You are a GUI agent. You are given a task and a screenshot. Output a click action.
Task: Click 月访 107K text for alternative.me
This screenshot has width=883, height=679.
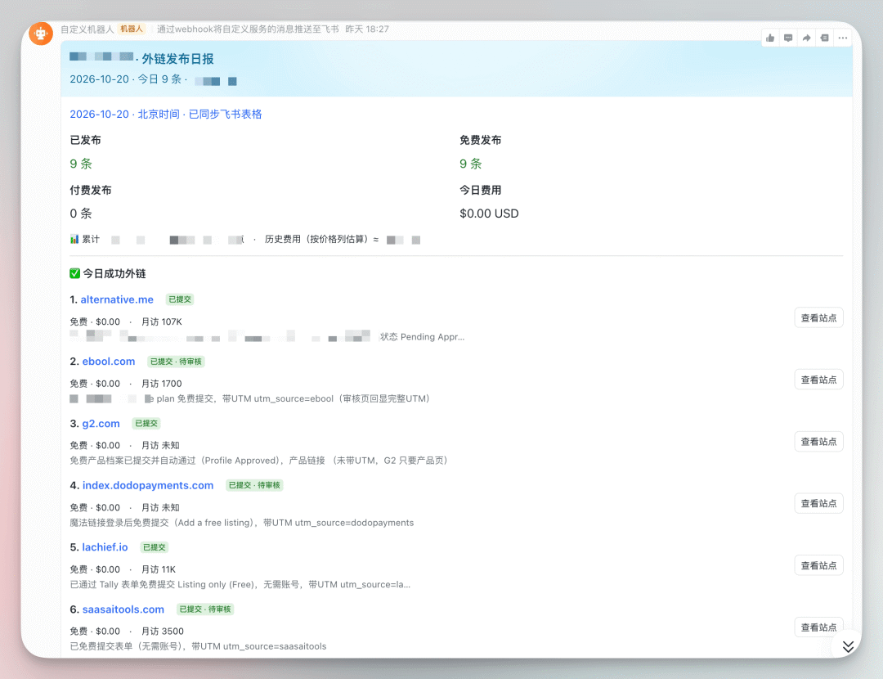(x=162, y=322)
